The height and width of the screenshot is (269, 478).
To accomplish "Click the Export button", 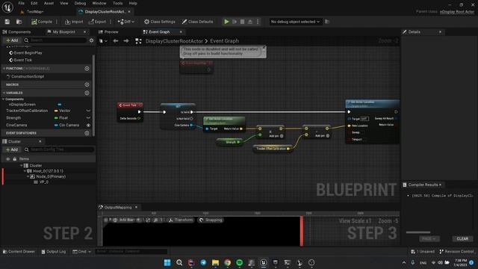I will pyautogui.click(x=97, y=22).
